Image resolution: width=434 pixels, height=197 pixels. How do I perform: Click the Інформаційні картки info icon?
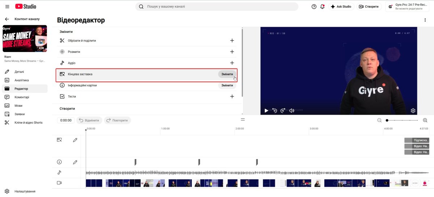[62, 85]
